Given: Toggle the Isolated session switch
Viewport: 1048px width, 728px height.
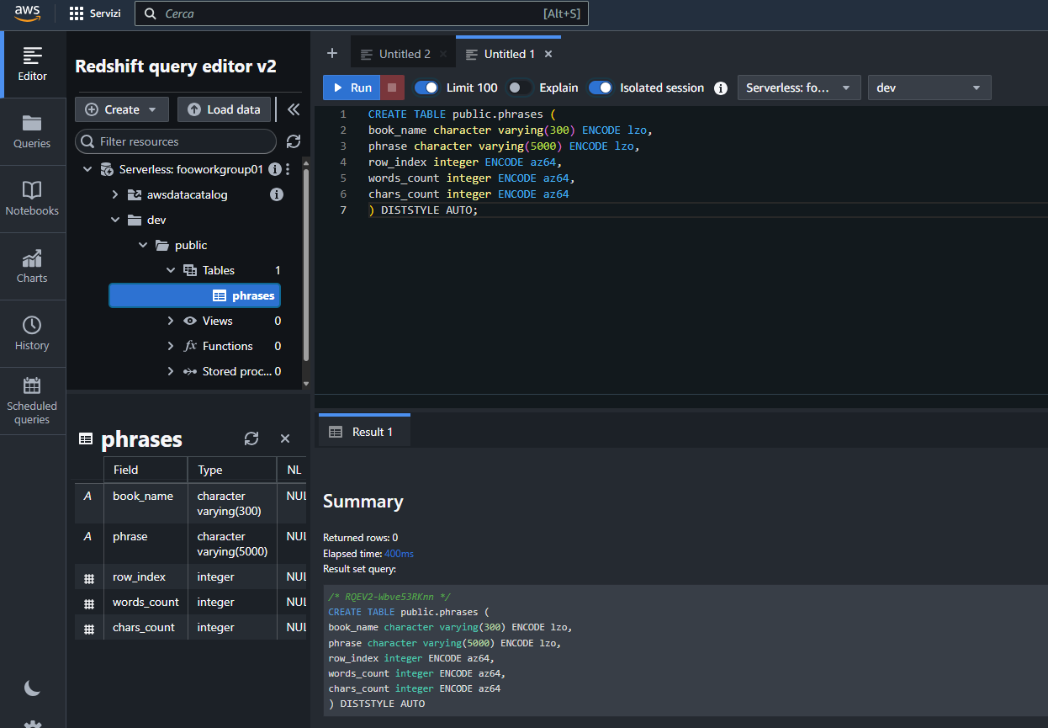Looking at the screenshot, I should pos(601,88).
